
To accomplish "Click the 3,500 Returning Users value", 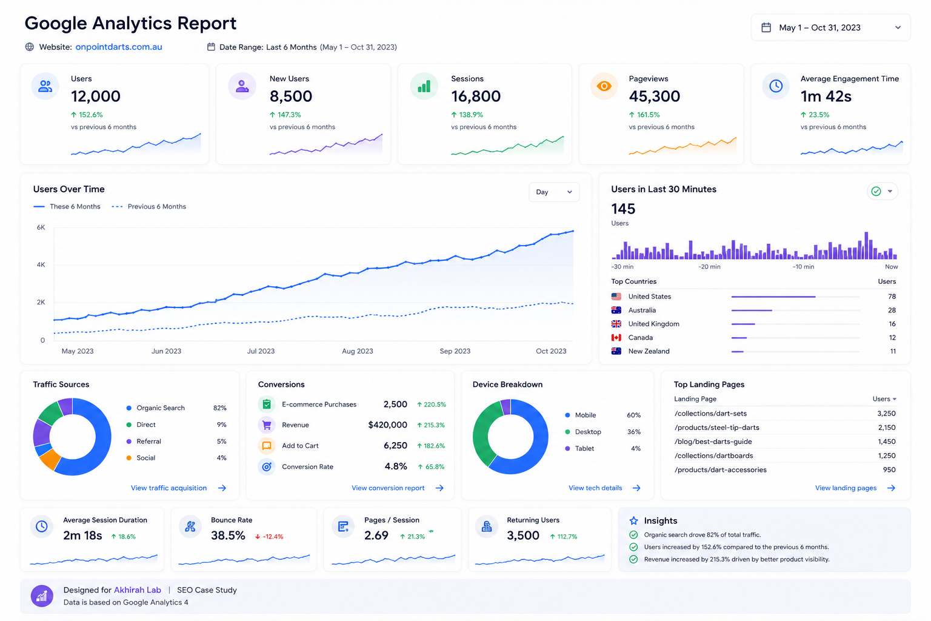I will tap(523, 535).
